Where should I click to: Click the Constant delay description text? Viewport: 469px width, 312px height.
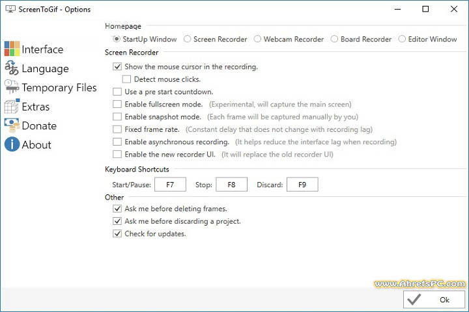[x=279, y=129]
